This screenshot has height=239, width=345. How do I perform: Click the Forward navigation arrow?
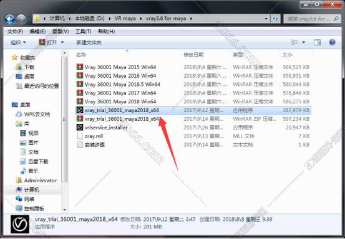(x=21, y=19)
